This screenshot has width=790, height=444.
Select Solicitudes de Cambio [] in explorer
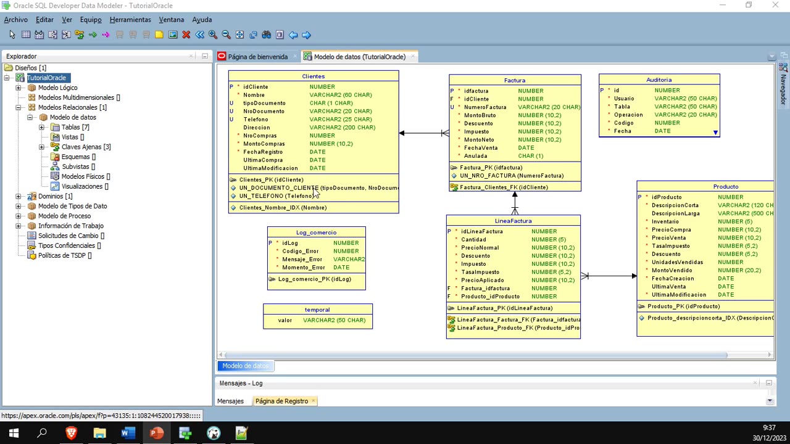[x=71, y=236]
